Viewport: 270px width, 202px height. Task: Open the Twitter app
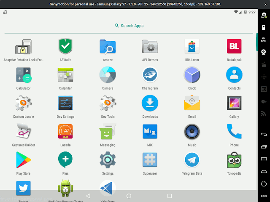click(24, 188)
